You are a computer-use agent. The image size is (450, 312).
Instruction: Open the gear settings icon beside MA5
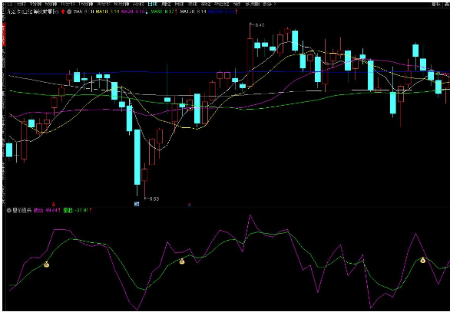pos(69,11)
